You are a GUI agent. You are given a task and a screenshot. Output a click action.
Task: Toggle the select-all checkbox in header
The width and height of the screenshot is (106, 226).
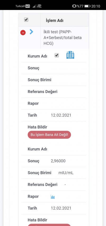tap(26, 20)
